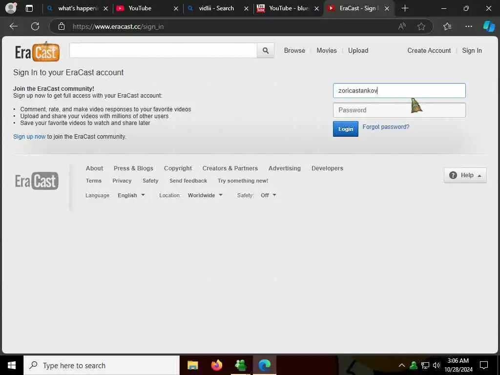Screen dimensions: 500x375
Task: Open a new tab with plus icon
Action: pos(405,8)
